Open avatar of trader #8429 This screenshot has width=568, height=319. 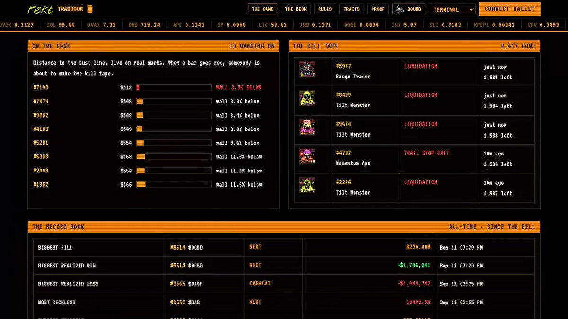coord(307,98)
